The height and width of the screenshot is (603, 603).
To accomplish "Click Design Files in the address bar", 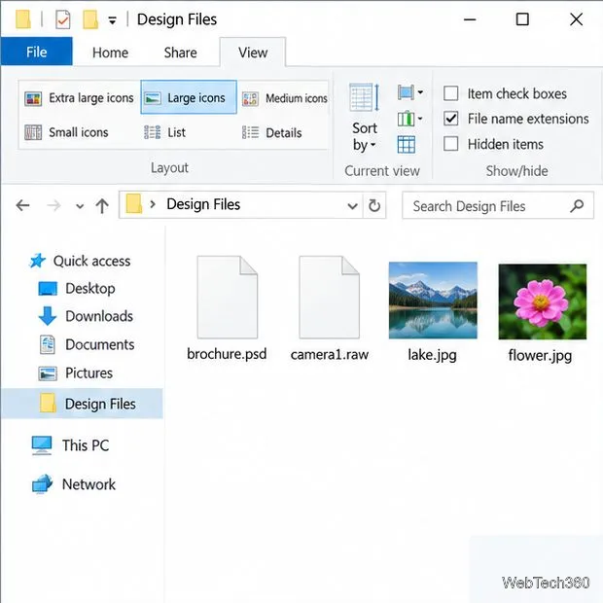I will [x=203, y=204].
